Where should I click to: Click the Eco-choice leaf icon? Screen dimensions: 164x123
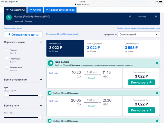pyautogui.click(x=51, y=63)
